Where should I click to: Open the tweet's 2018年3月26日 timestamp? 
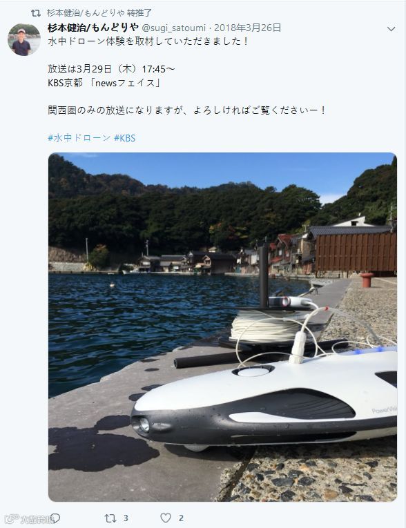tap(247, 28)
